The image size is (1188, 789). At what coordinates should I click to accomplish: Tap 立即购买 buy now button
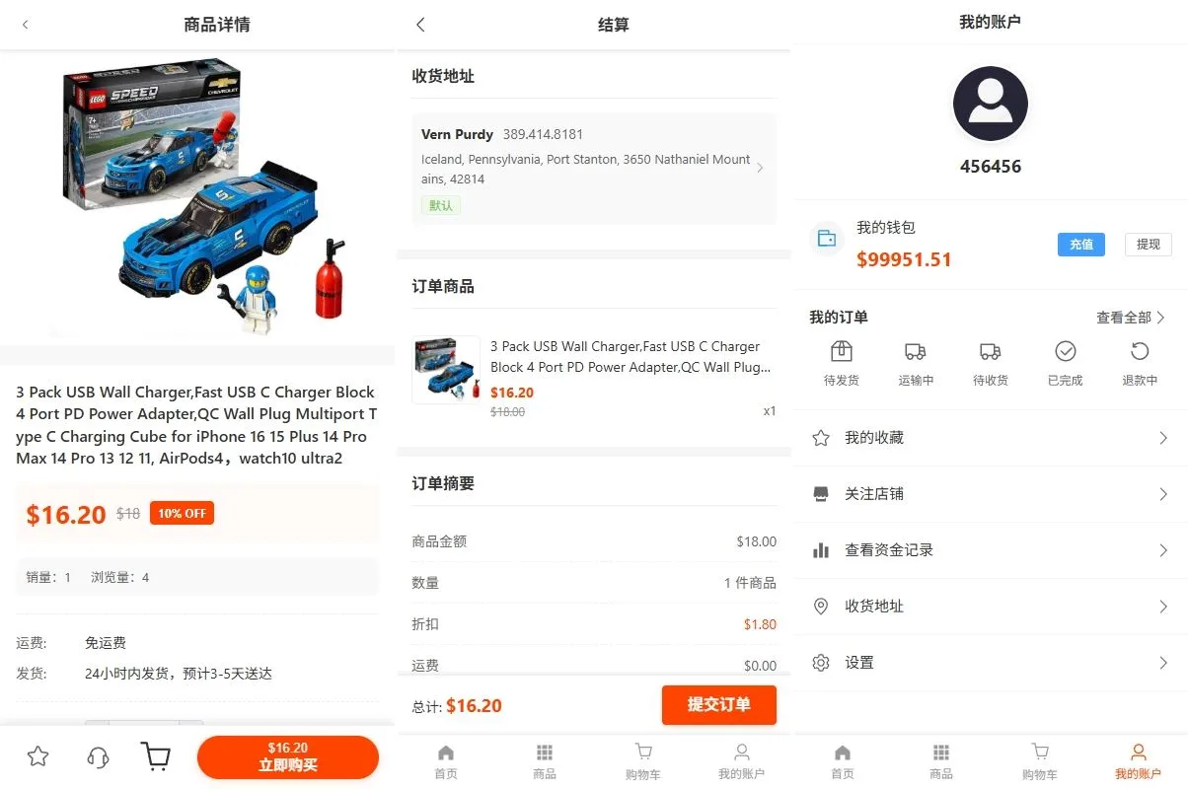[x=288, y=757]
